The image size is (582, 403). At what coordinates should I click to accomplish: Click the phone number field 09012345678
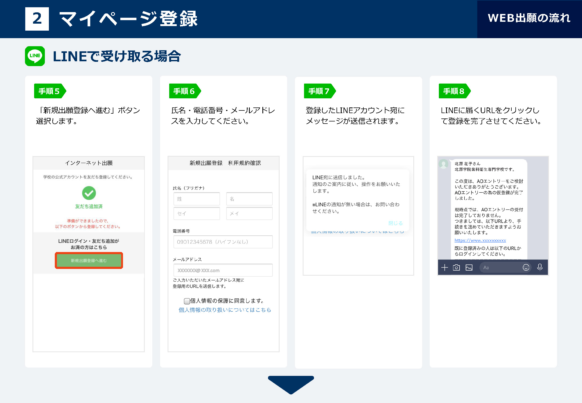tap(223, 242)
